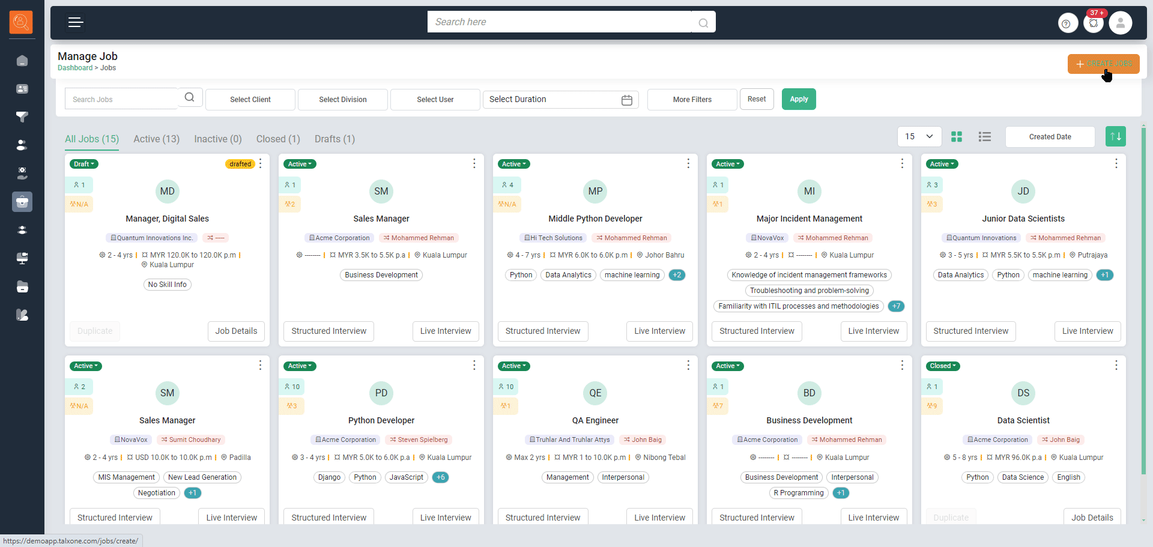This screenshot has width=1153, height=547.
Task: Open the Draft status dropdown on Manager, Digital Sales
Action: pyautogui.click(x=84, y=164)
